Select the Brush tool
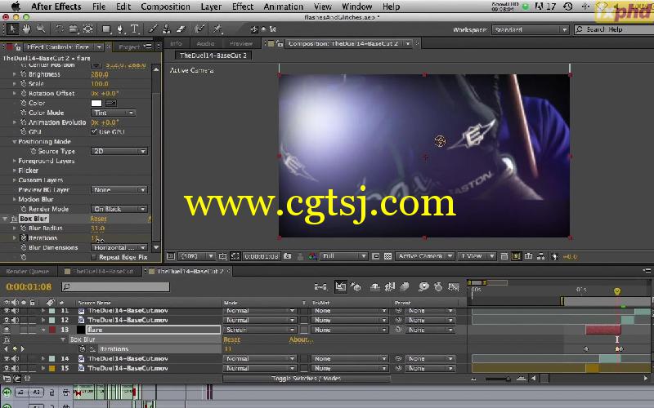 tap(153, 29)
